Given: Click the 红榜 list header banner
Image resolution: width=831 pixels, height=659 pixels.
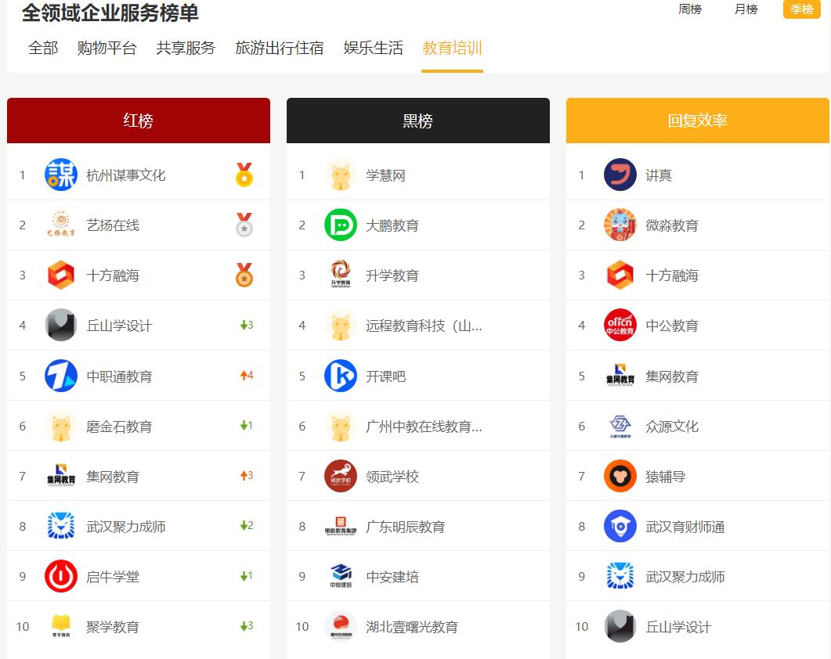Looking at the screenshot, I should pos(138,121).
